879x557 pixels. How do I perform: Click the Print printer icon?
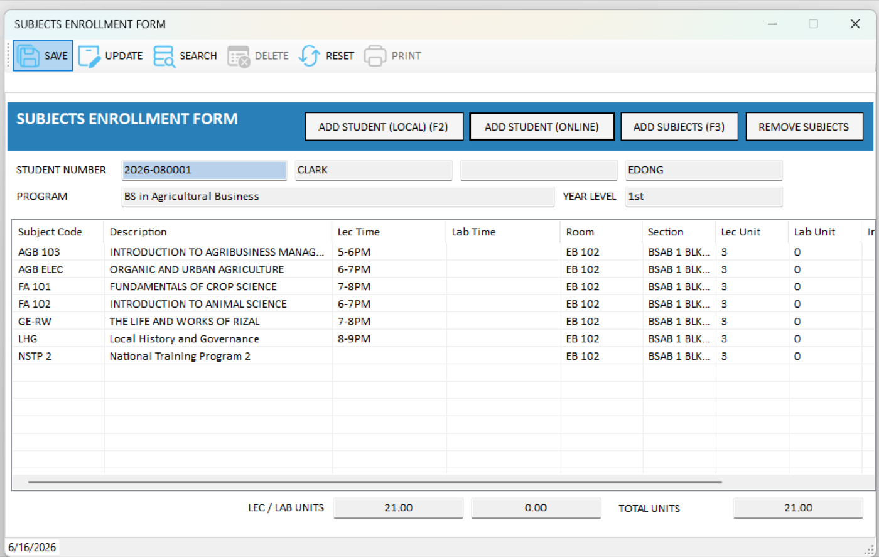(375, 56)
